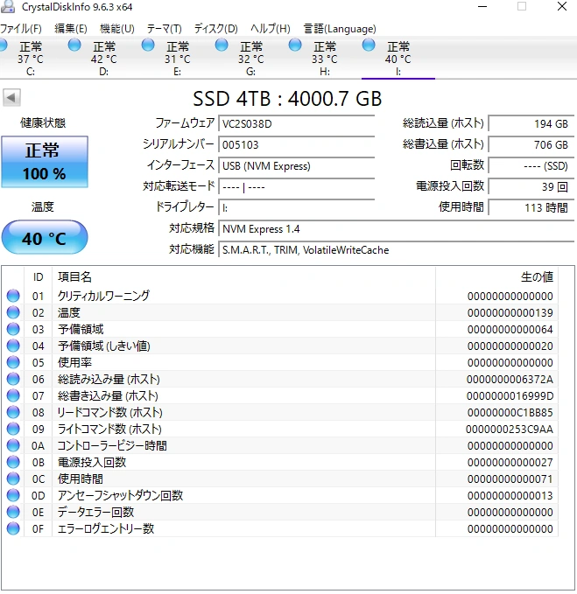Click status icon for クリティカルワーニング row

(13, 296)
